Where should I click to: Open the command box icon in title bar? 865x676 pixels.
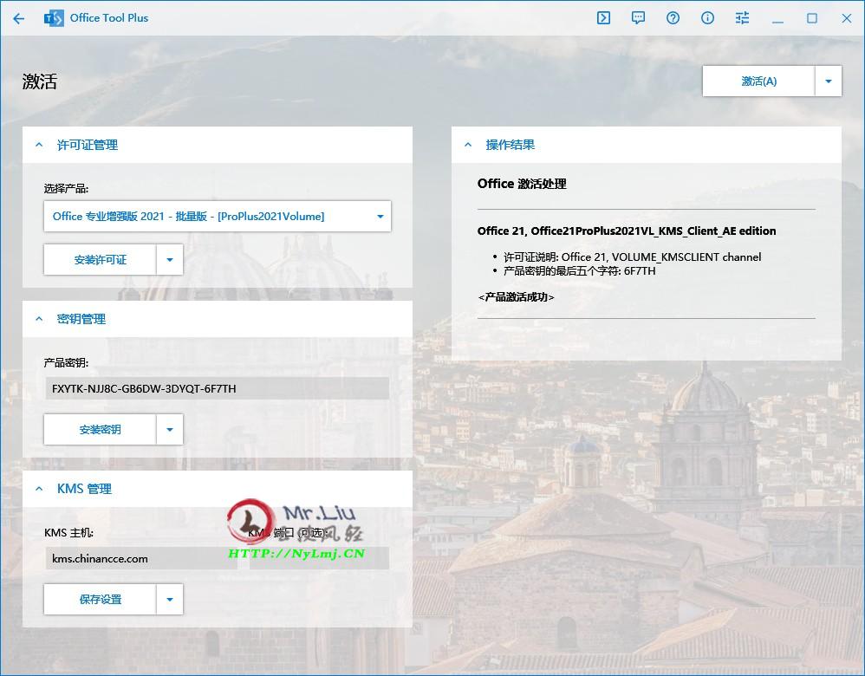pyautogui.click(x=603, y=18)
